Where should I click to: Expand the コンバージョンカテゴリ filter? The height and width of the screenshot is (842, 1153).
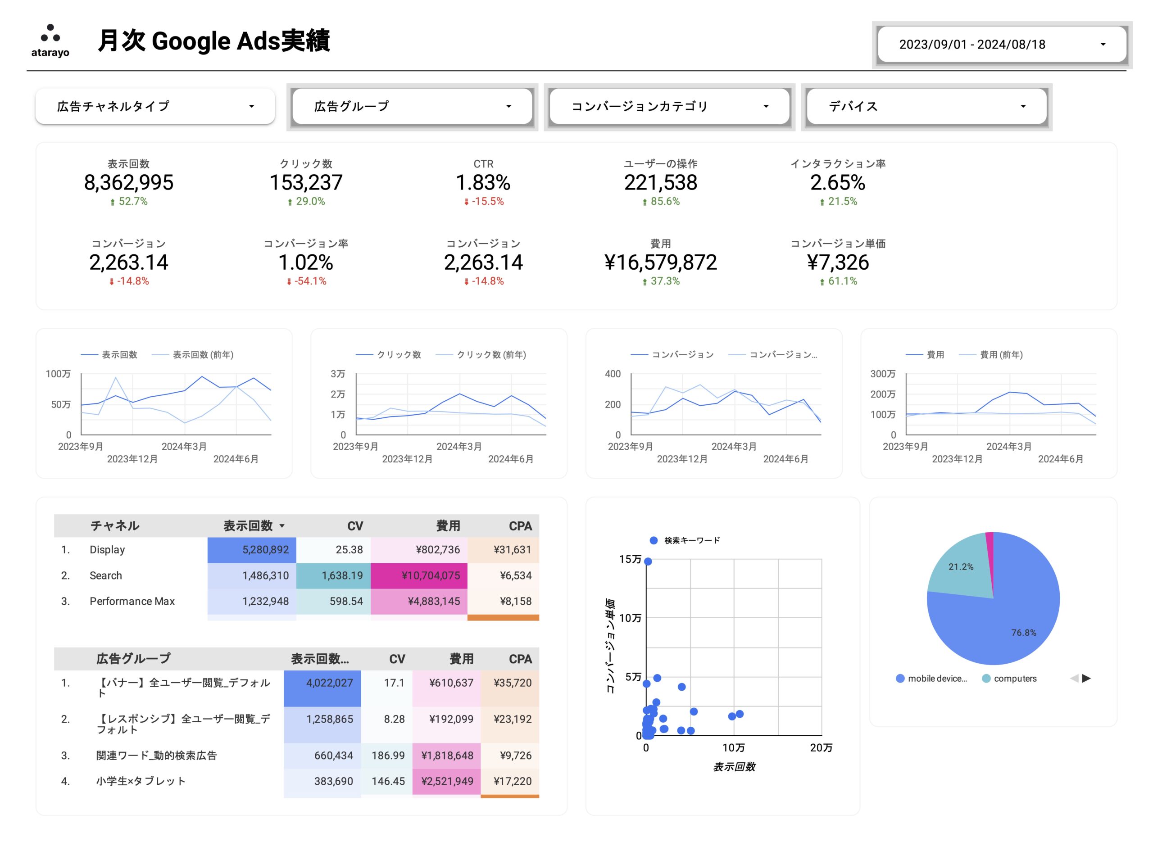[x=669, y=106]
